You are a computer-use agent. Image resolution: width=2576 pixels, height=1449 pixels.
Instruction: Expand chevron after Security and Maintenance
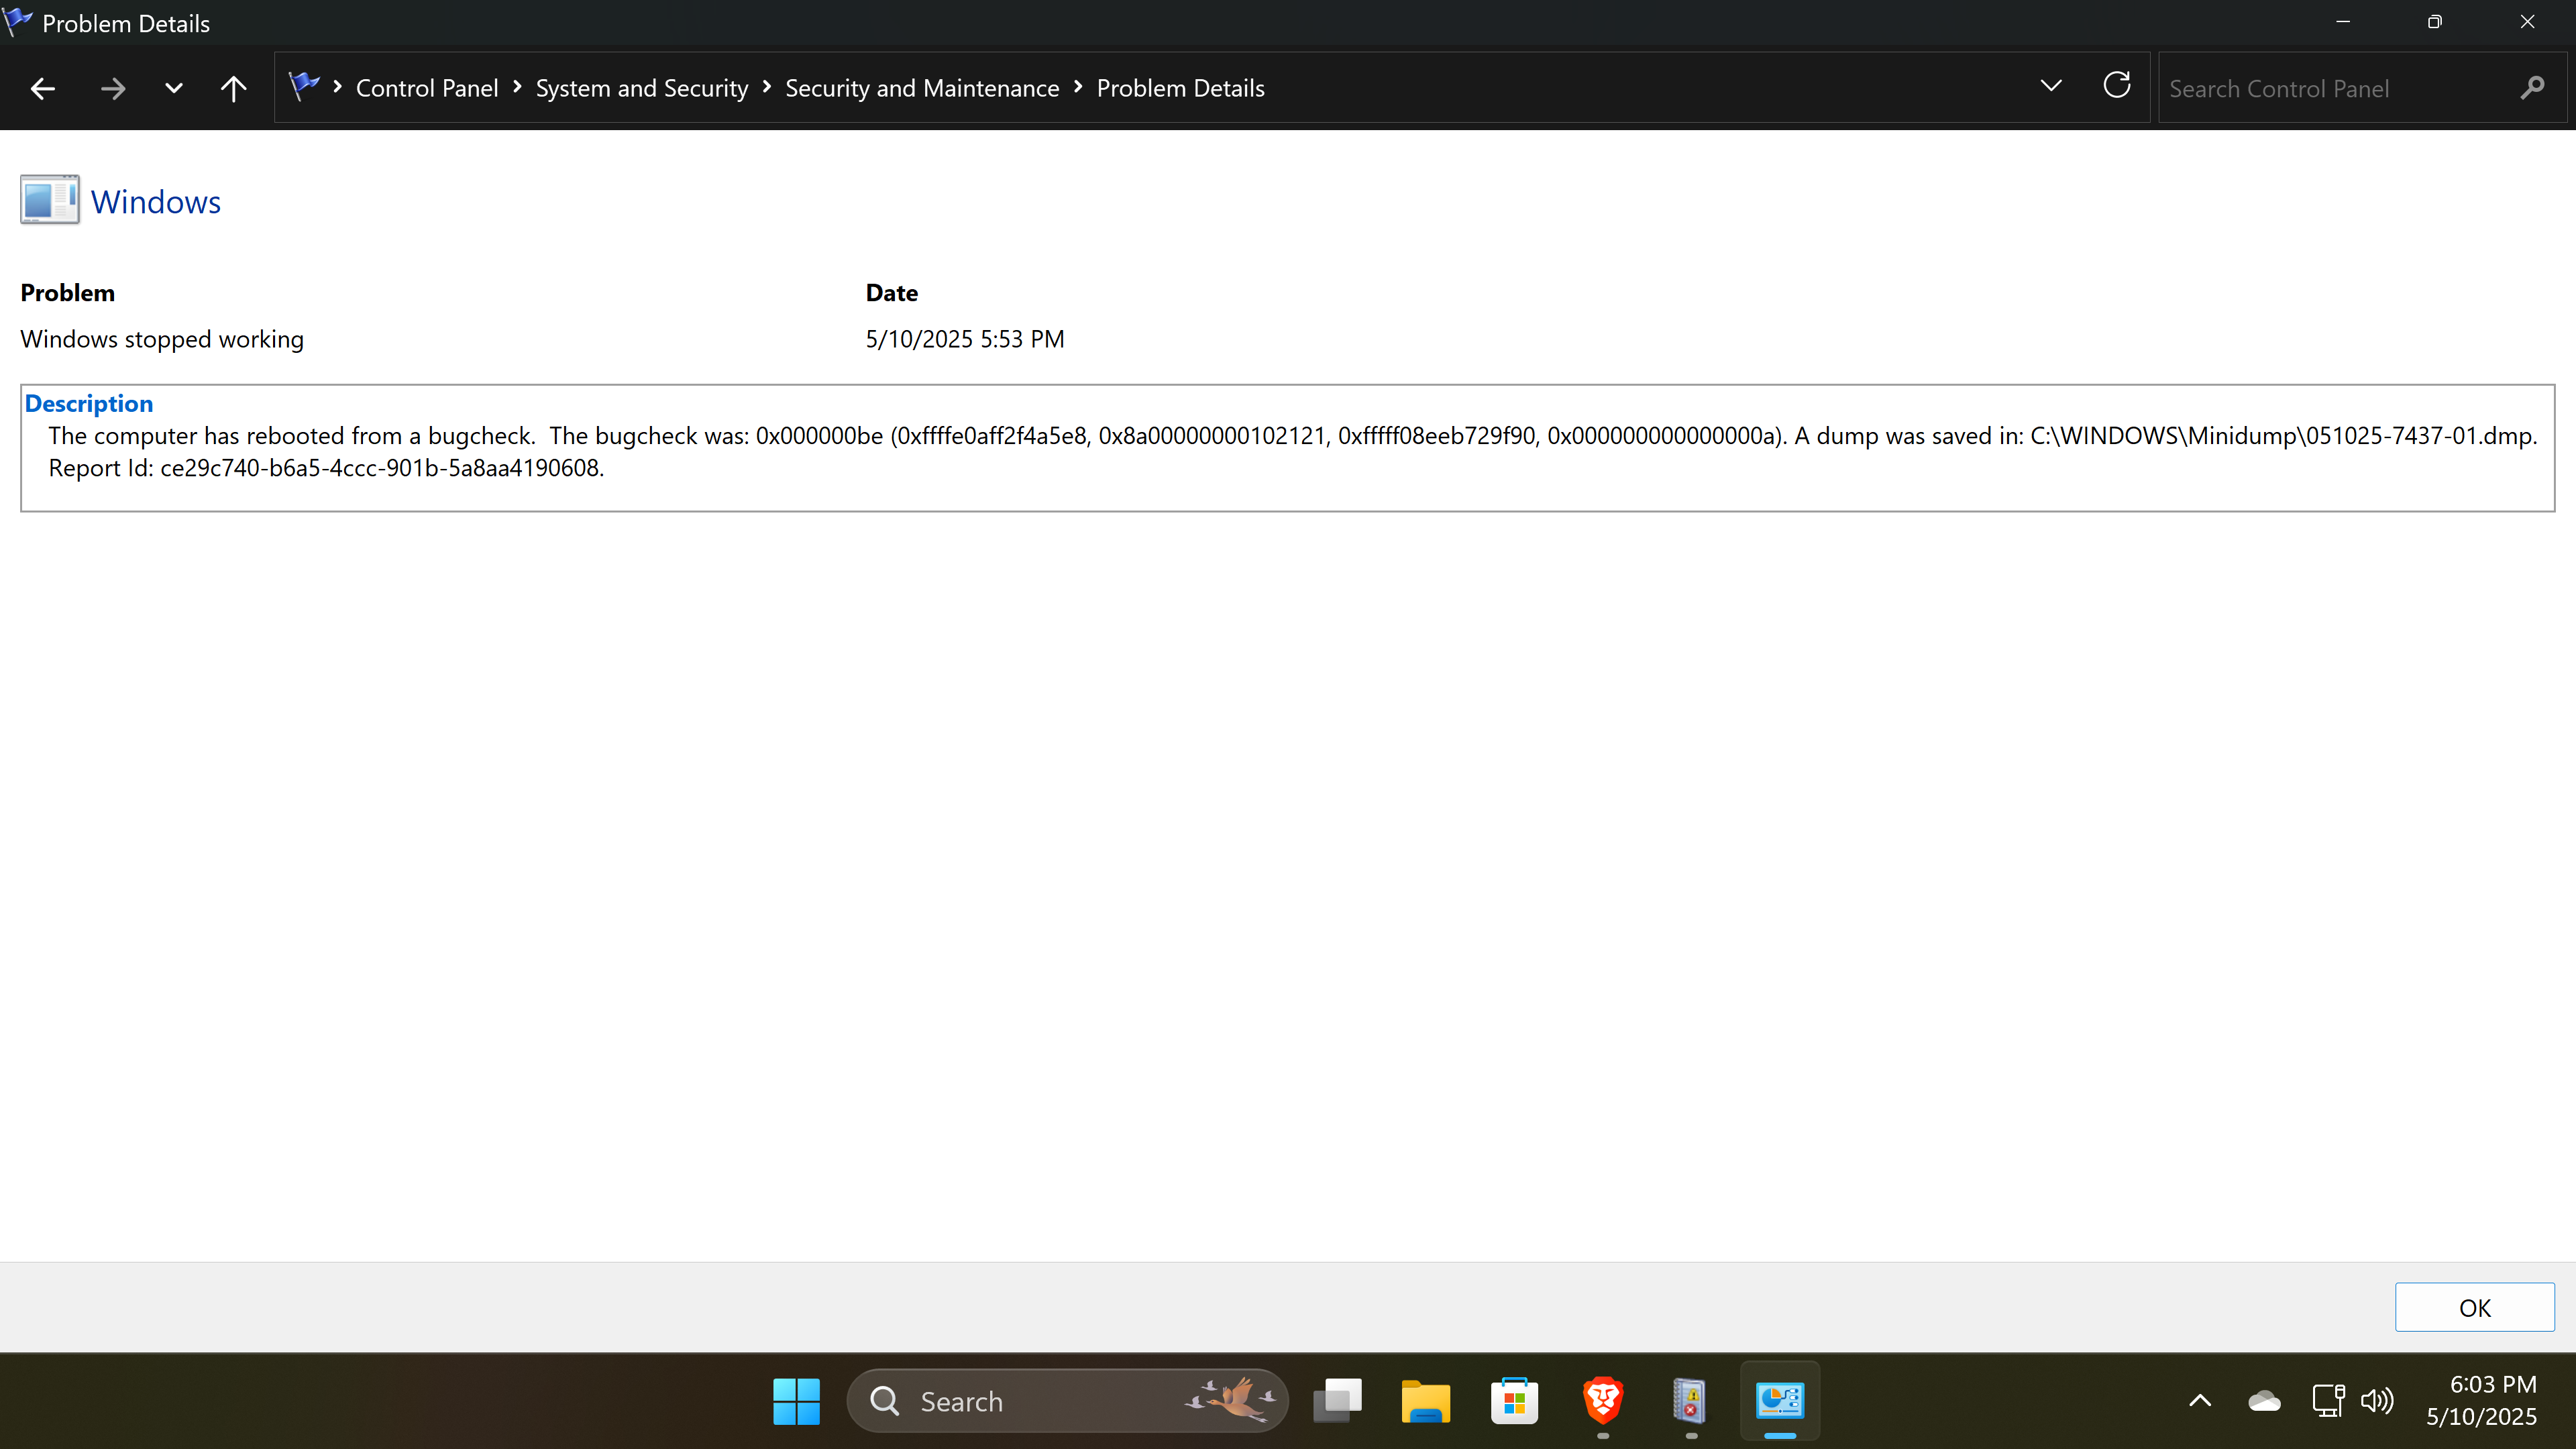1078,87
